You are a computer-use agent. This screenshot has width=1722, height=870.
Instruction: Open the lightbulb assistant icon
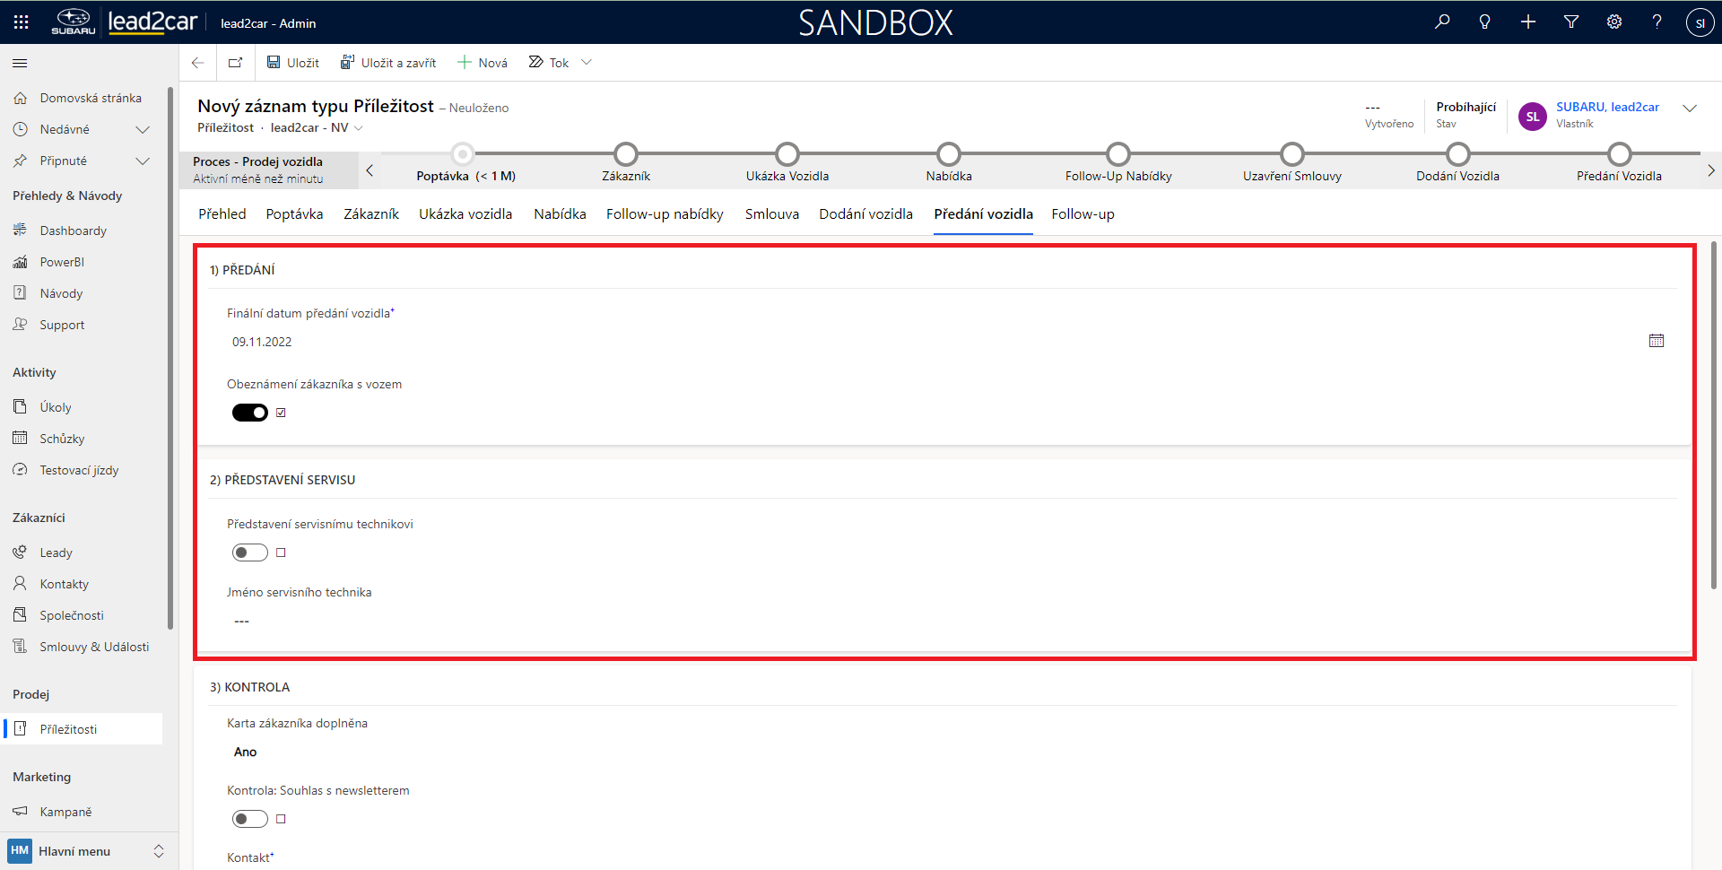click(x=1485, y=22)
